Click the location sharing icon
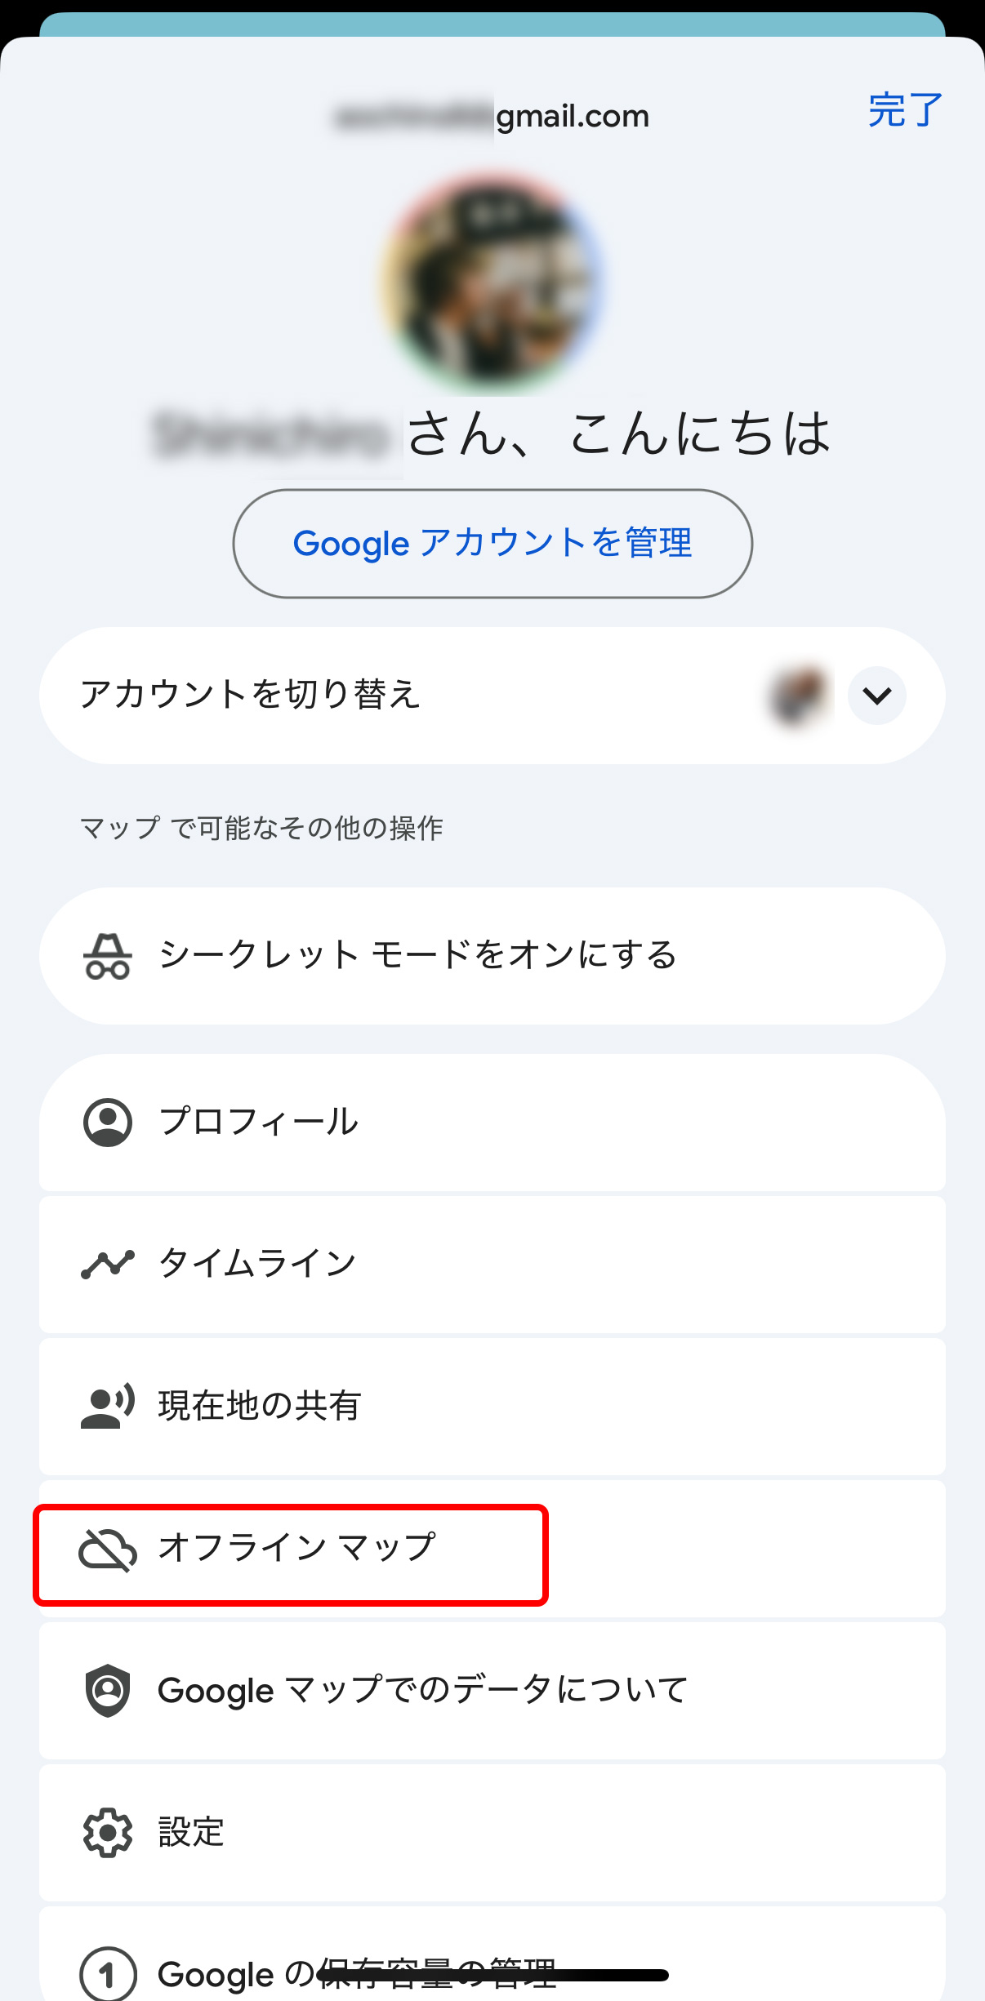 (107, 1406)
